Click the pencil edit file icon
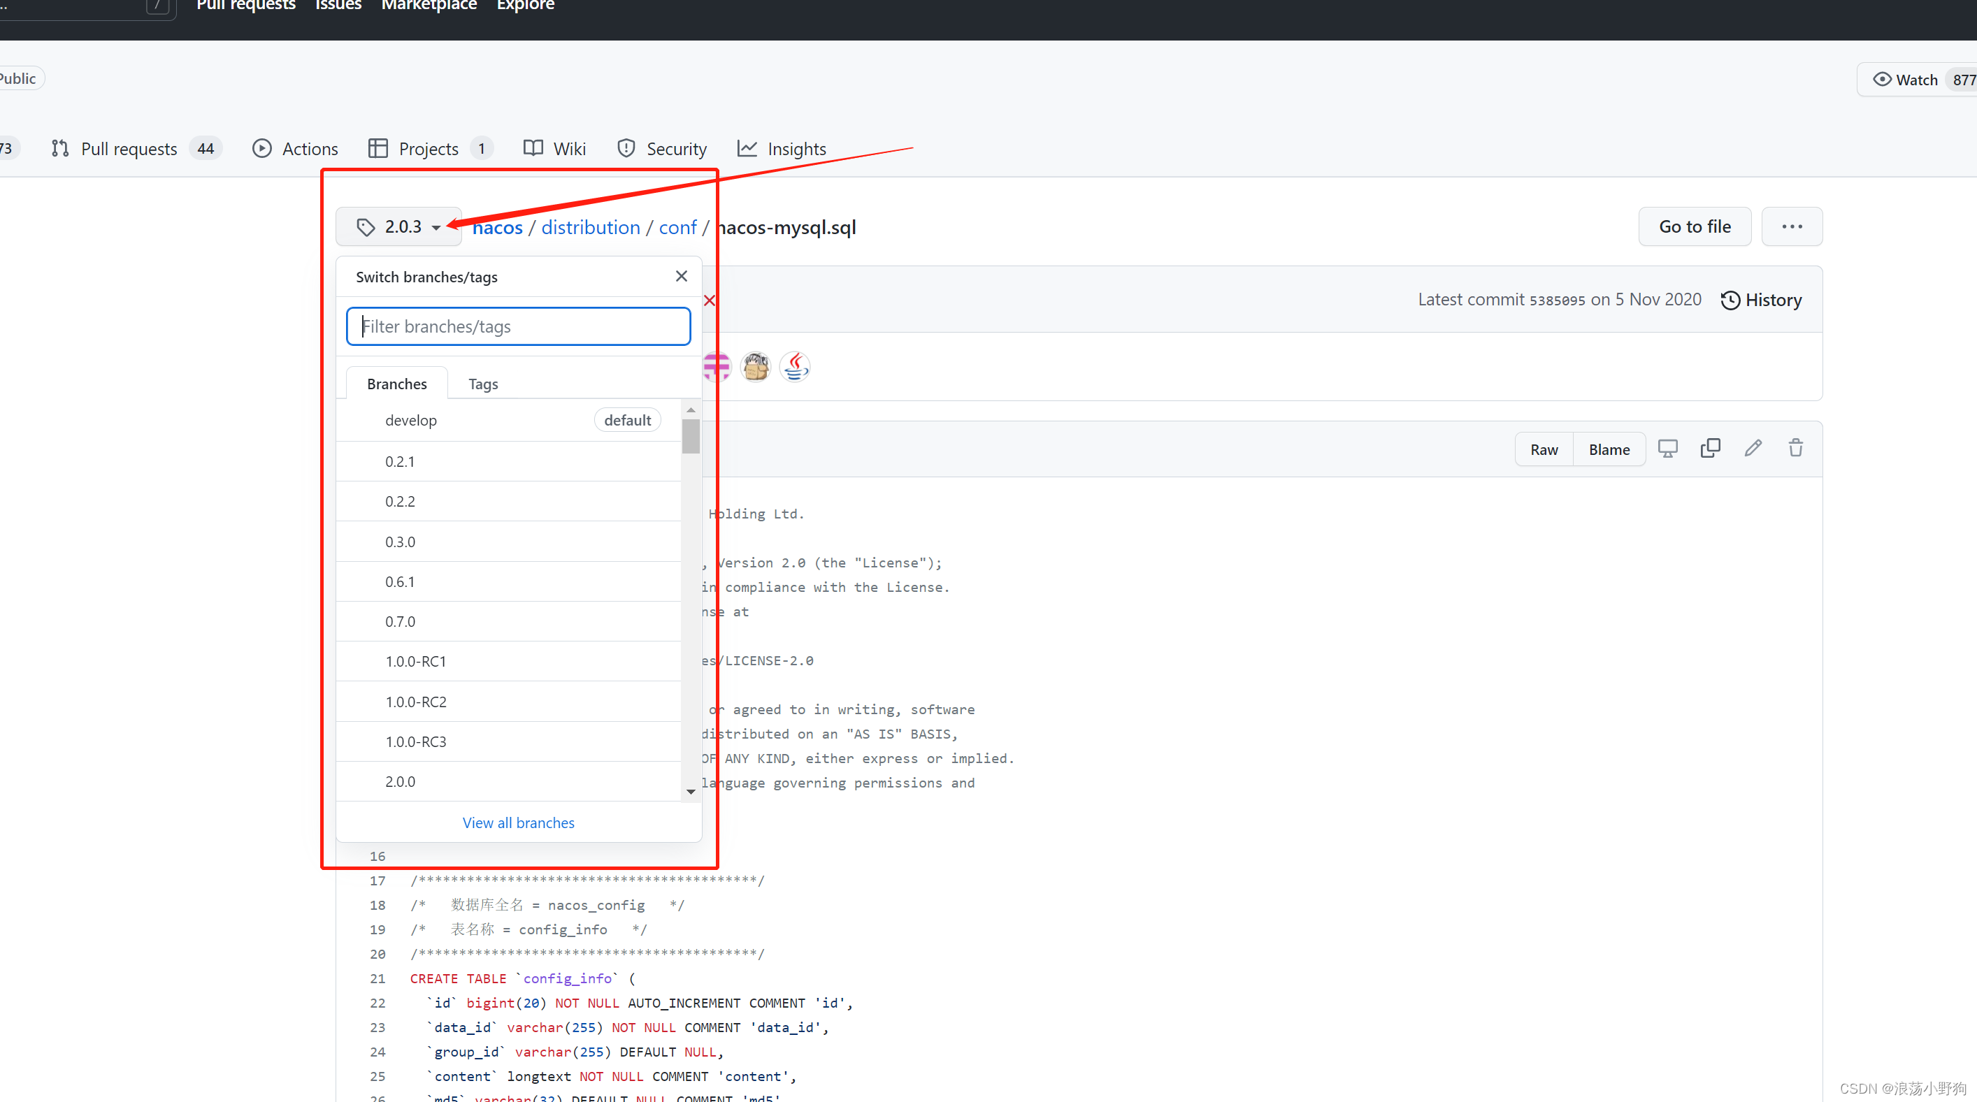Screen dimensions: 1977x1102 click(1753, 449)
